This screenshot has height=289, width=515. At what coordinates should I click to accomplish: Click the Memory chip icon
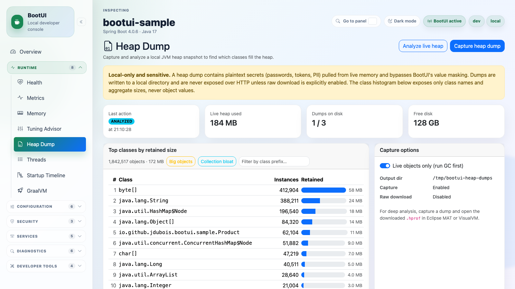[20, 113]
